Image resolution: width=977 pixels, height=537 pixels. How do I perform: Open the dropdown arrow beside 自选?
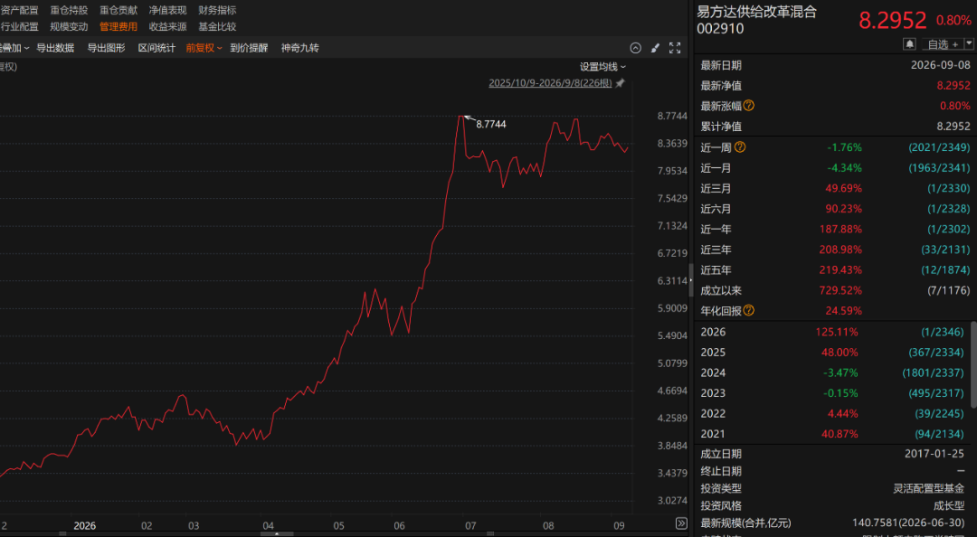(x=969, y=43)
